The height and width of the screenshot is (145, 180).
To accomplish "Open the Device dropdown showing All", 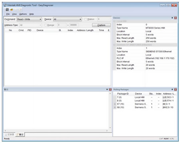I will [68, 19].
